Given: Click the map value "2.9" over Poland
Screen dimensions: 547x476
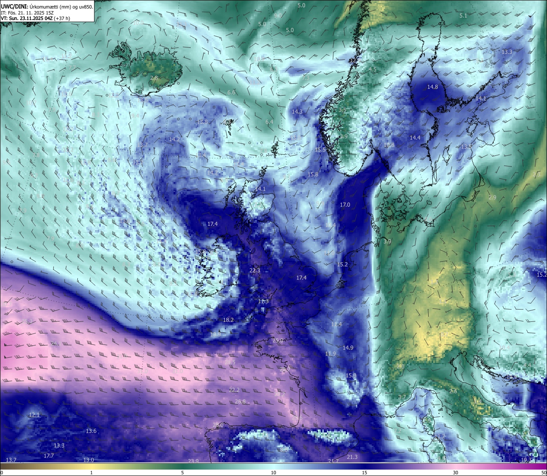Looking at the screenshot, I should (492, 198).
